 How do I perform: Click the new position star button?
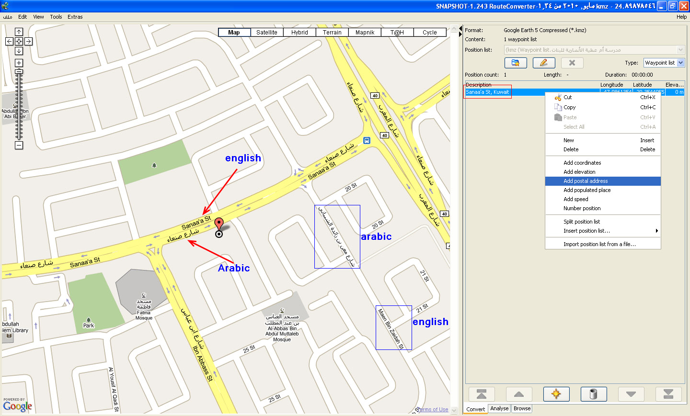click(x=556, y=394)
